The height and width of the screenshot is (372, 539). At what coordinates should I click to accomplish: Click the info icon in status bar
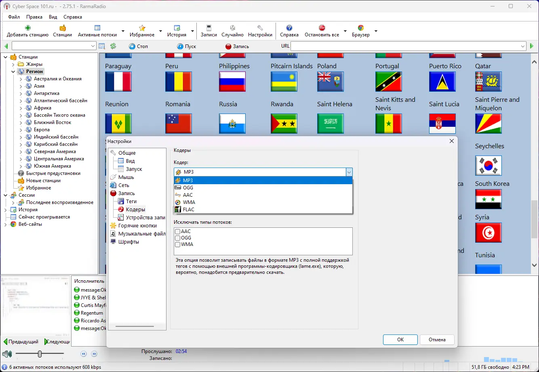pos(4,367)
